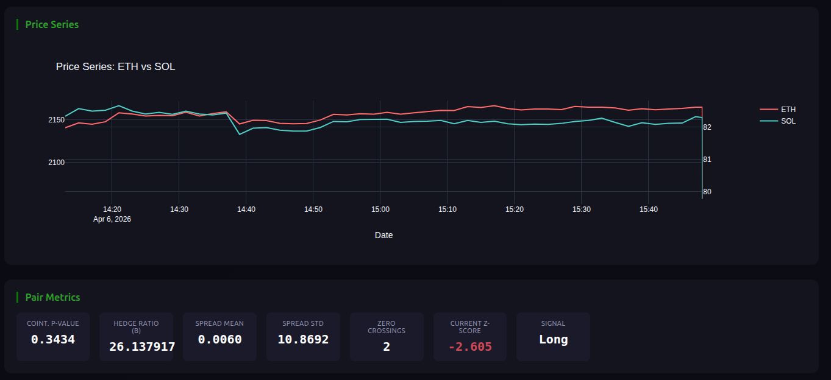Image resolution: width=831 pixels, height=380 pixels.
Task: Click the 15:40 tick on time axis
Action: (x=648, y=209)
